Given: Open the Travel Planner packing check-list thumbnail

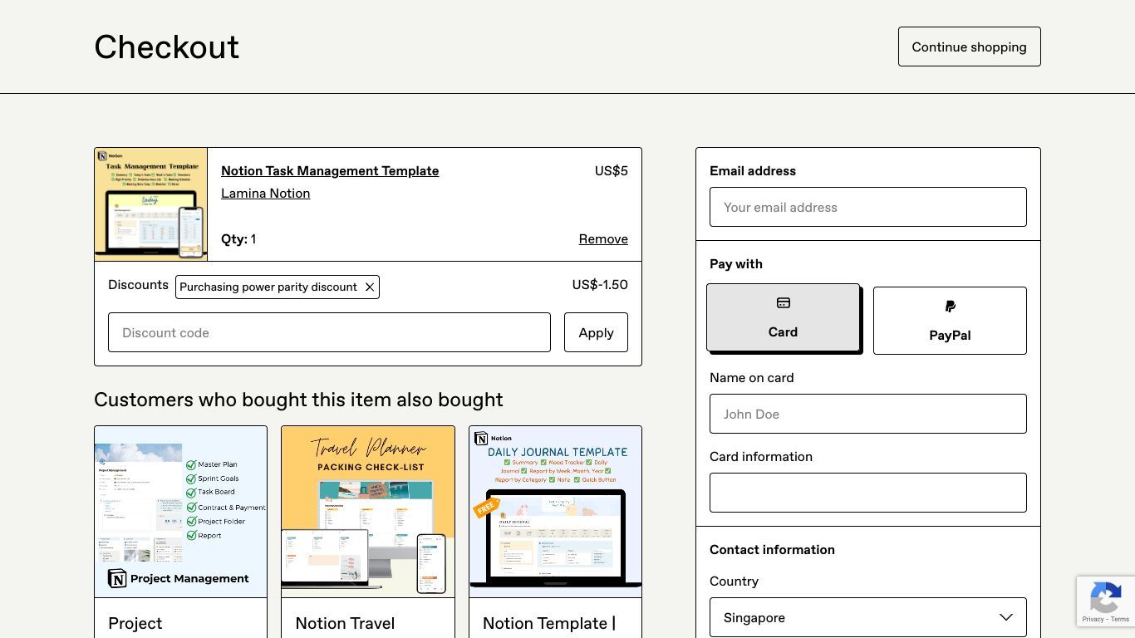Looking at the screenshot, I should coord(368,512).
